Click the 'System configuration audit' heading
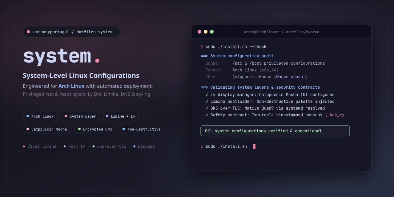 [x=242, y=56]
